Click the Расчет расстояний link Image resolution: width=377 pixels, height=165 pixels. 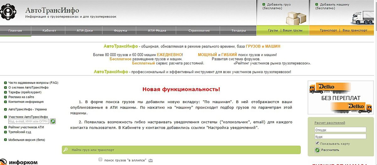[x=330, y=123]
